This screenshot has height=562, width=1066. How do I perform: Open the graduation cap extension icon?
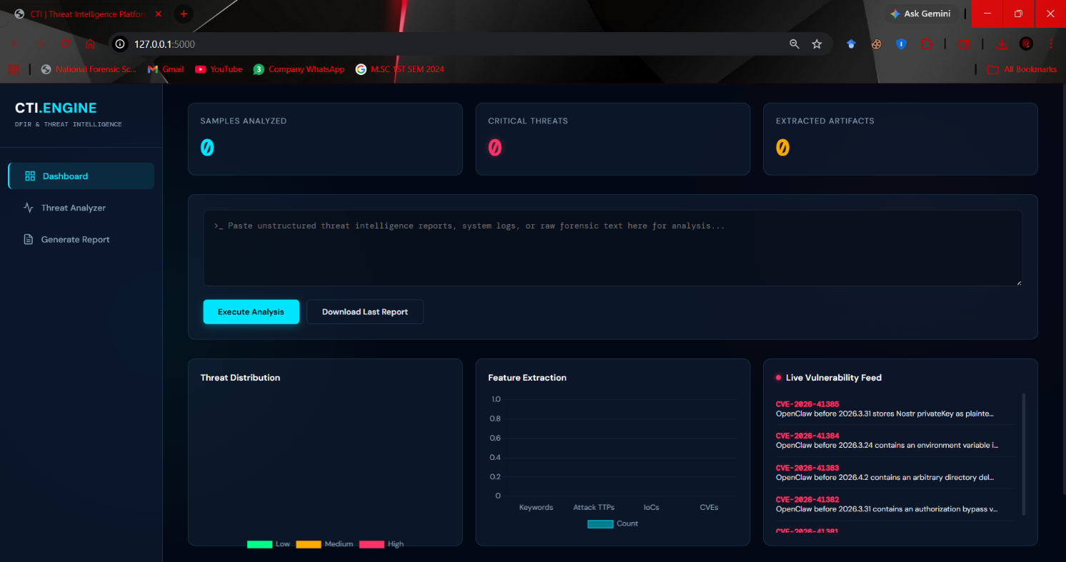point(851,44)
